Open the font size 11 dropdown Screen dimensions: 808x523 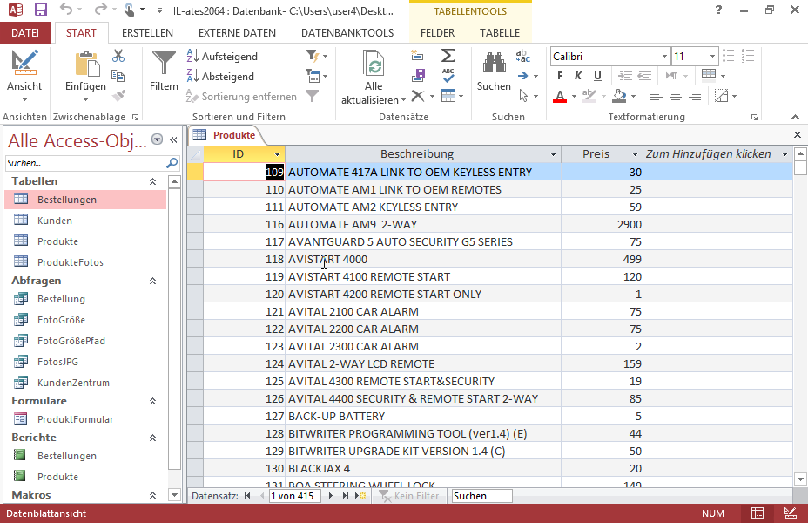click(712, 56)
